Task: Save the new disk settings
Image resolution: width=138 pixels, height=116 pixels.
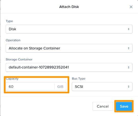Action: (124, 106)
